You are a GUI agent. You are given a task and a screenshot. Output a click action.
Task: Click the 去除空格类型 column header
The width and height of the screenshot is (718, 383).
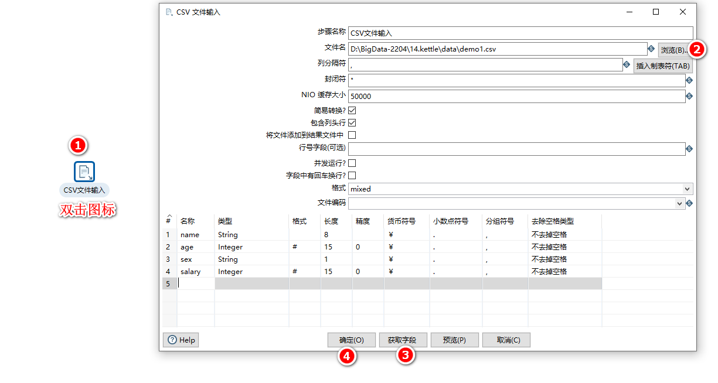point(565,221)
